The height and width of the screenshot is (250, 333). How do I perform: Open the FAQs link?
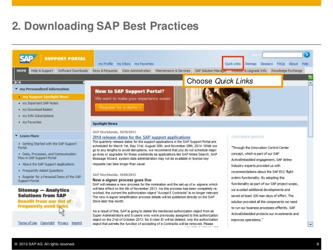tap(280, 64)
